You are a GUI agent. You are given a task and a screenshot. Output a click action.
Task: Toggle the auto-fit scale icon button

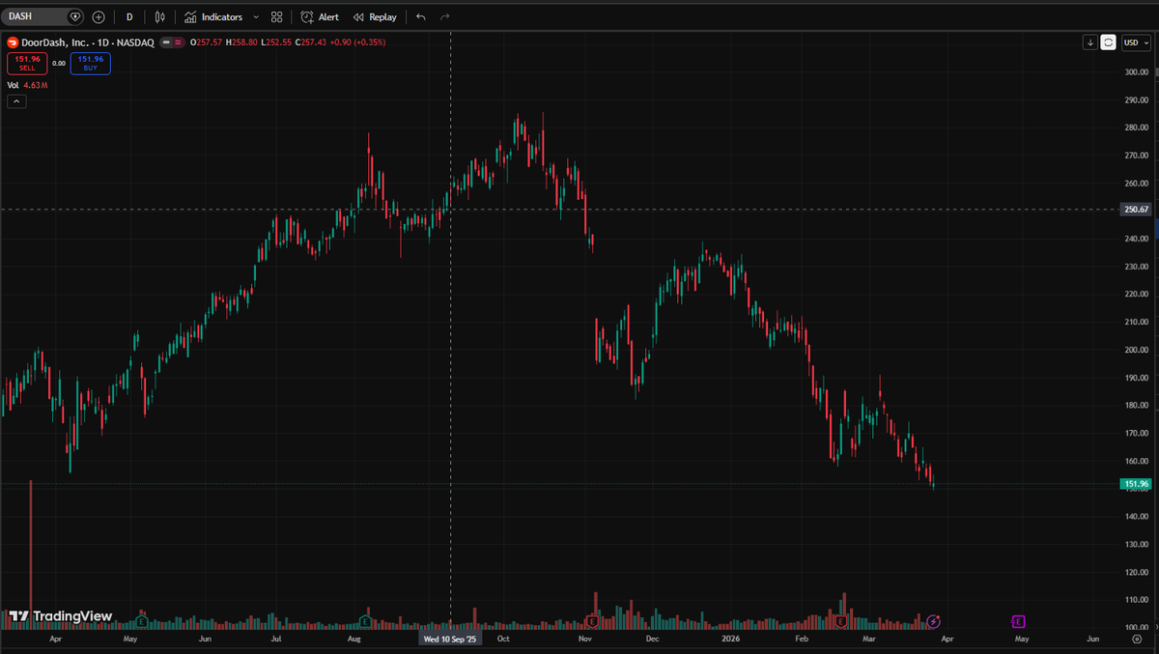[x=1109, y=43]
